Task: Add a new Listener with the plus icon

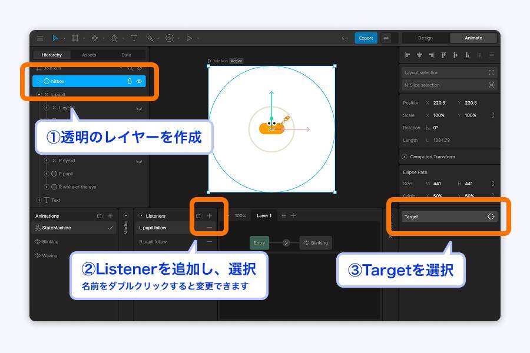Action: (x=209, y=215)
